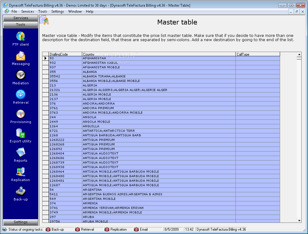
Task: Open the Window menu
Action: [75, 11]
